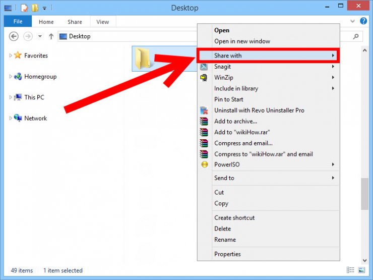Click the Network icon

[18, 118]
